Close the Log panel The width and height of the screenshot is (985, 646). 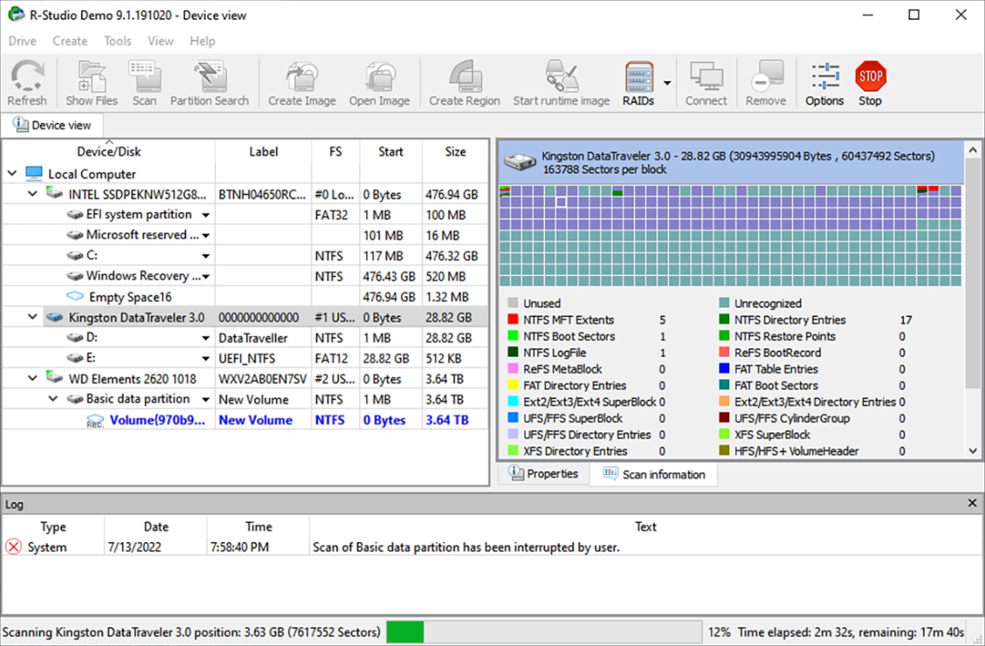(973, 504)
